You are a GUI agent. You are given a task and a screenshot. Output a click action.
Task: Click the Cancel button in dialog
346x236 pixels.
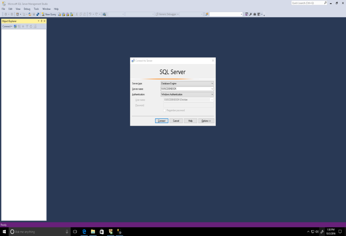click(x=176, y=121)
